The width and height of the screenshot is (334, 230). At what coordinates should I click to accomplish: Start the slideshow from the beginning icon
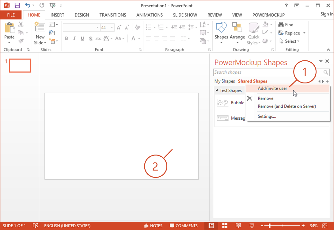pyautogui.click(x=52, y=5)
